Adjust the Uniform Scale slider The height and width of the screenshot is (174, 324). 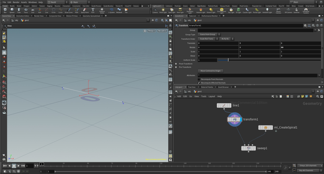pyautogui.click(x=269, y=60)
